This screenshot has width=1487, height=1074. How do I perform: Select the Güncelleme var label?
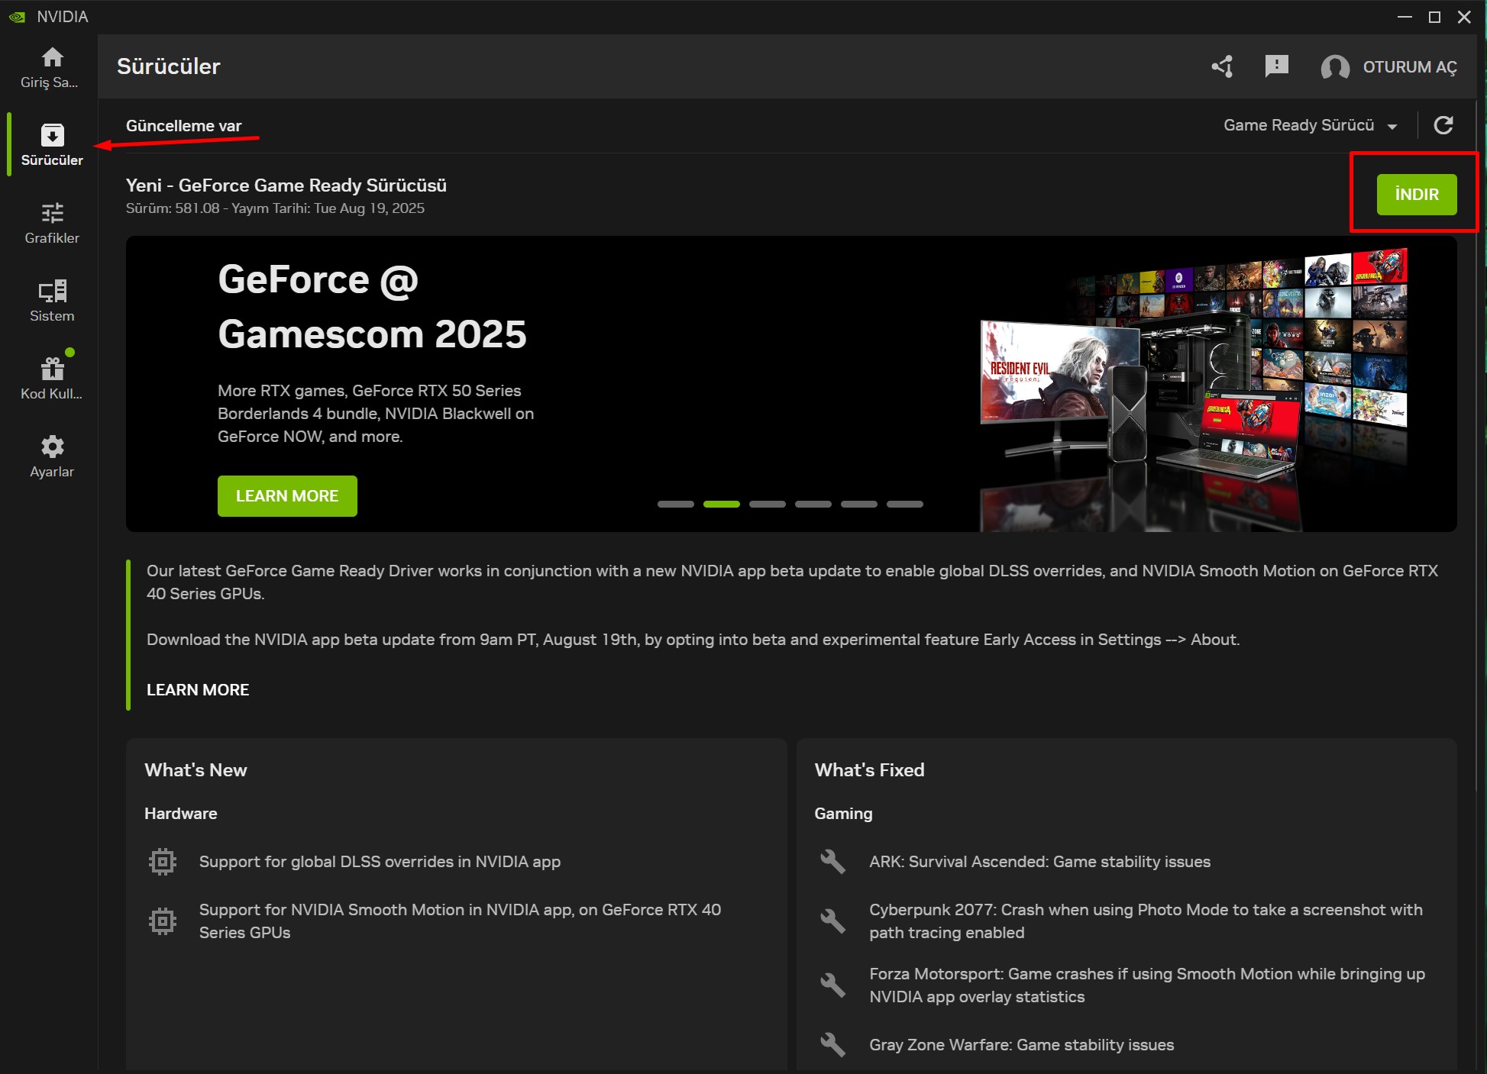(x=183, y=125)
